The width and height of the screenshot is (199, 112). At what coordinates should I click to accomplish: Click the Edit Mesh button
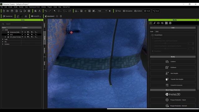[x=173, y=68]
